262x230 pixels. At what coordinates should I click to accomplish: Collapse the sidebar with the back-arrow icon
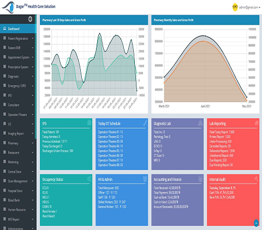point(30,19)
